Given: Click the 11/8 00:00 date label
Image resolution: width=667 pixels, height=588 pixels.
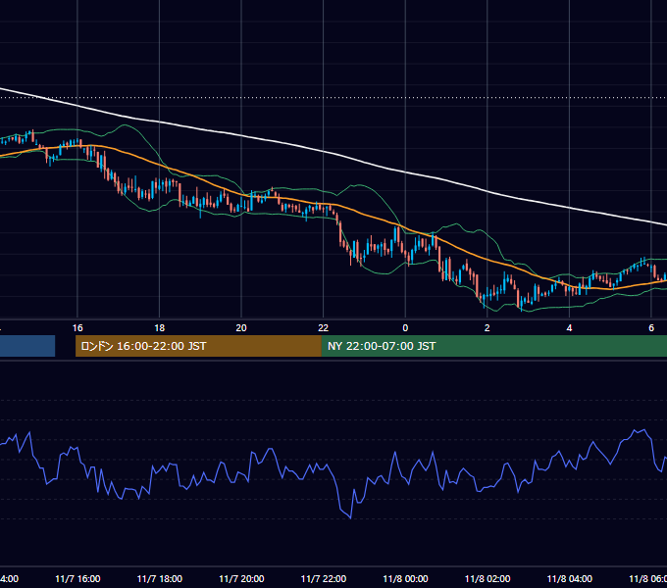Looking at the screenshot, I should tap(405, 578).
